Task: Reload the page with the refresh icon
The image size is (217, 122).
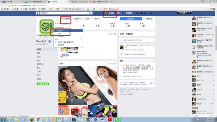Action: coord(9,5)
